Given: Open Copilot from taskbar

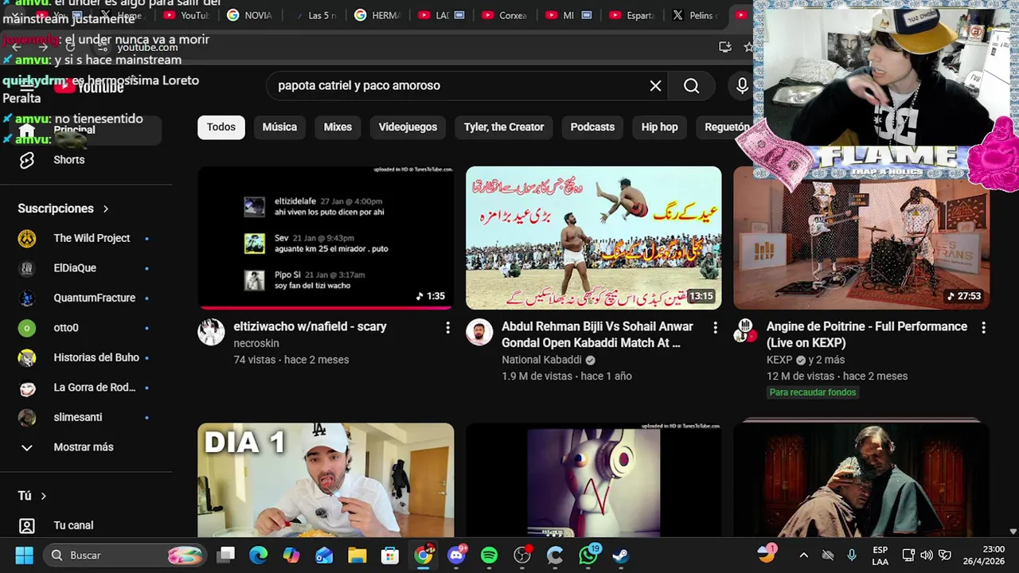Looking at the screenshot, I should (291, 555).
